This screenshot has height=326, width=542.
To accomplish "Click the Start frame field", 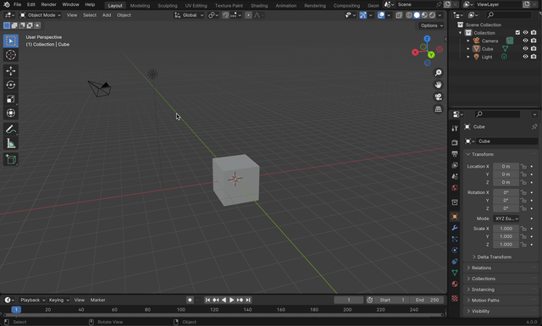I will pyautogui.click(x=391, y=300).
